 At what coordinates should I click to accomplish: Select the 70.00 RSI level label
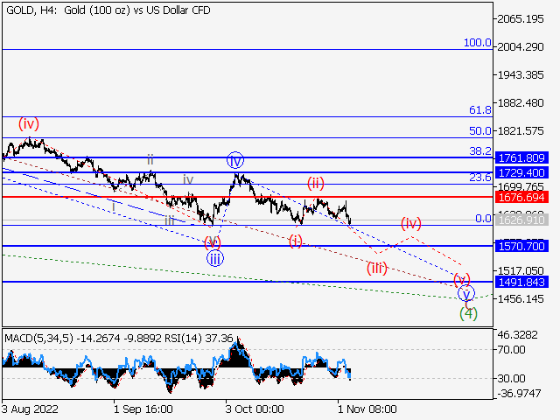[x=512, y=350]
